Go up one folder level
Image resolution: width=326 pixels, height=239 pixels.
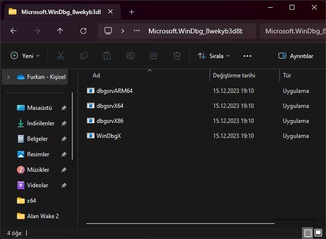(60, 30)
